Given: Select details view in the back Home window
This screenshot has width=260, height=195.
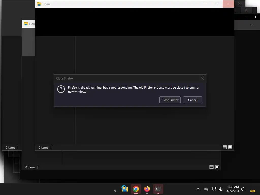Looking at the screenshot, I should pyautogui.click(x=212, y=167).
